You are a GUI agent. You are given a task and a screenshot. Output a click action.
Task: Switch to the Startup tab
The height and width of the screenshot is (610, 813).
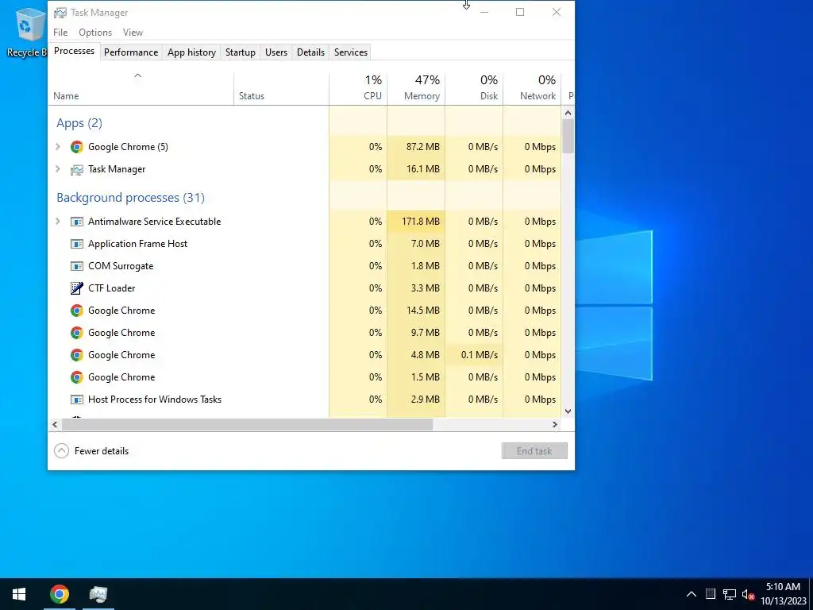point(240,52)
